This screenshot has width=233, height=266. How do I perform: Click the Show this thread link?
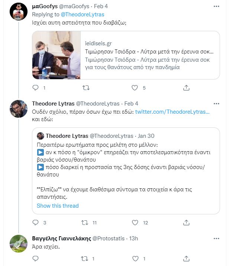click(x=58, y=206)
